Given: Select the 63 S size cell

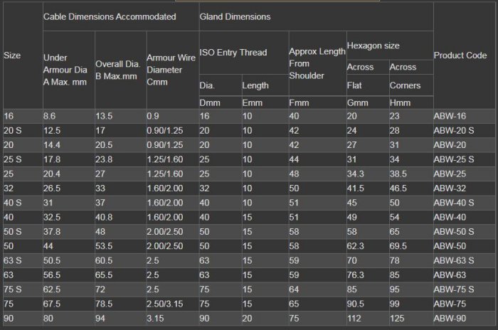Looking at the screenshot, I should (14, 260).
